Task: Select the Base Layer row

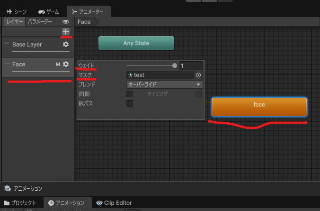Action: click(x=38, y=47)
